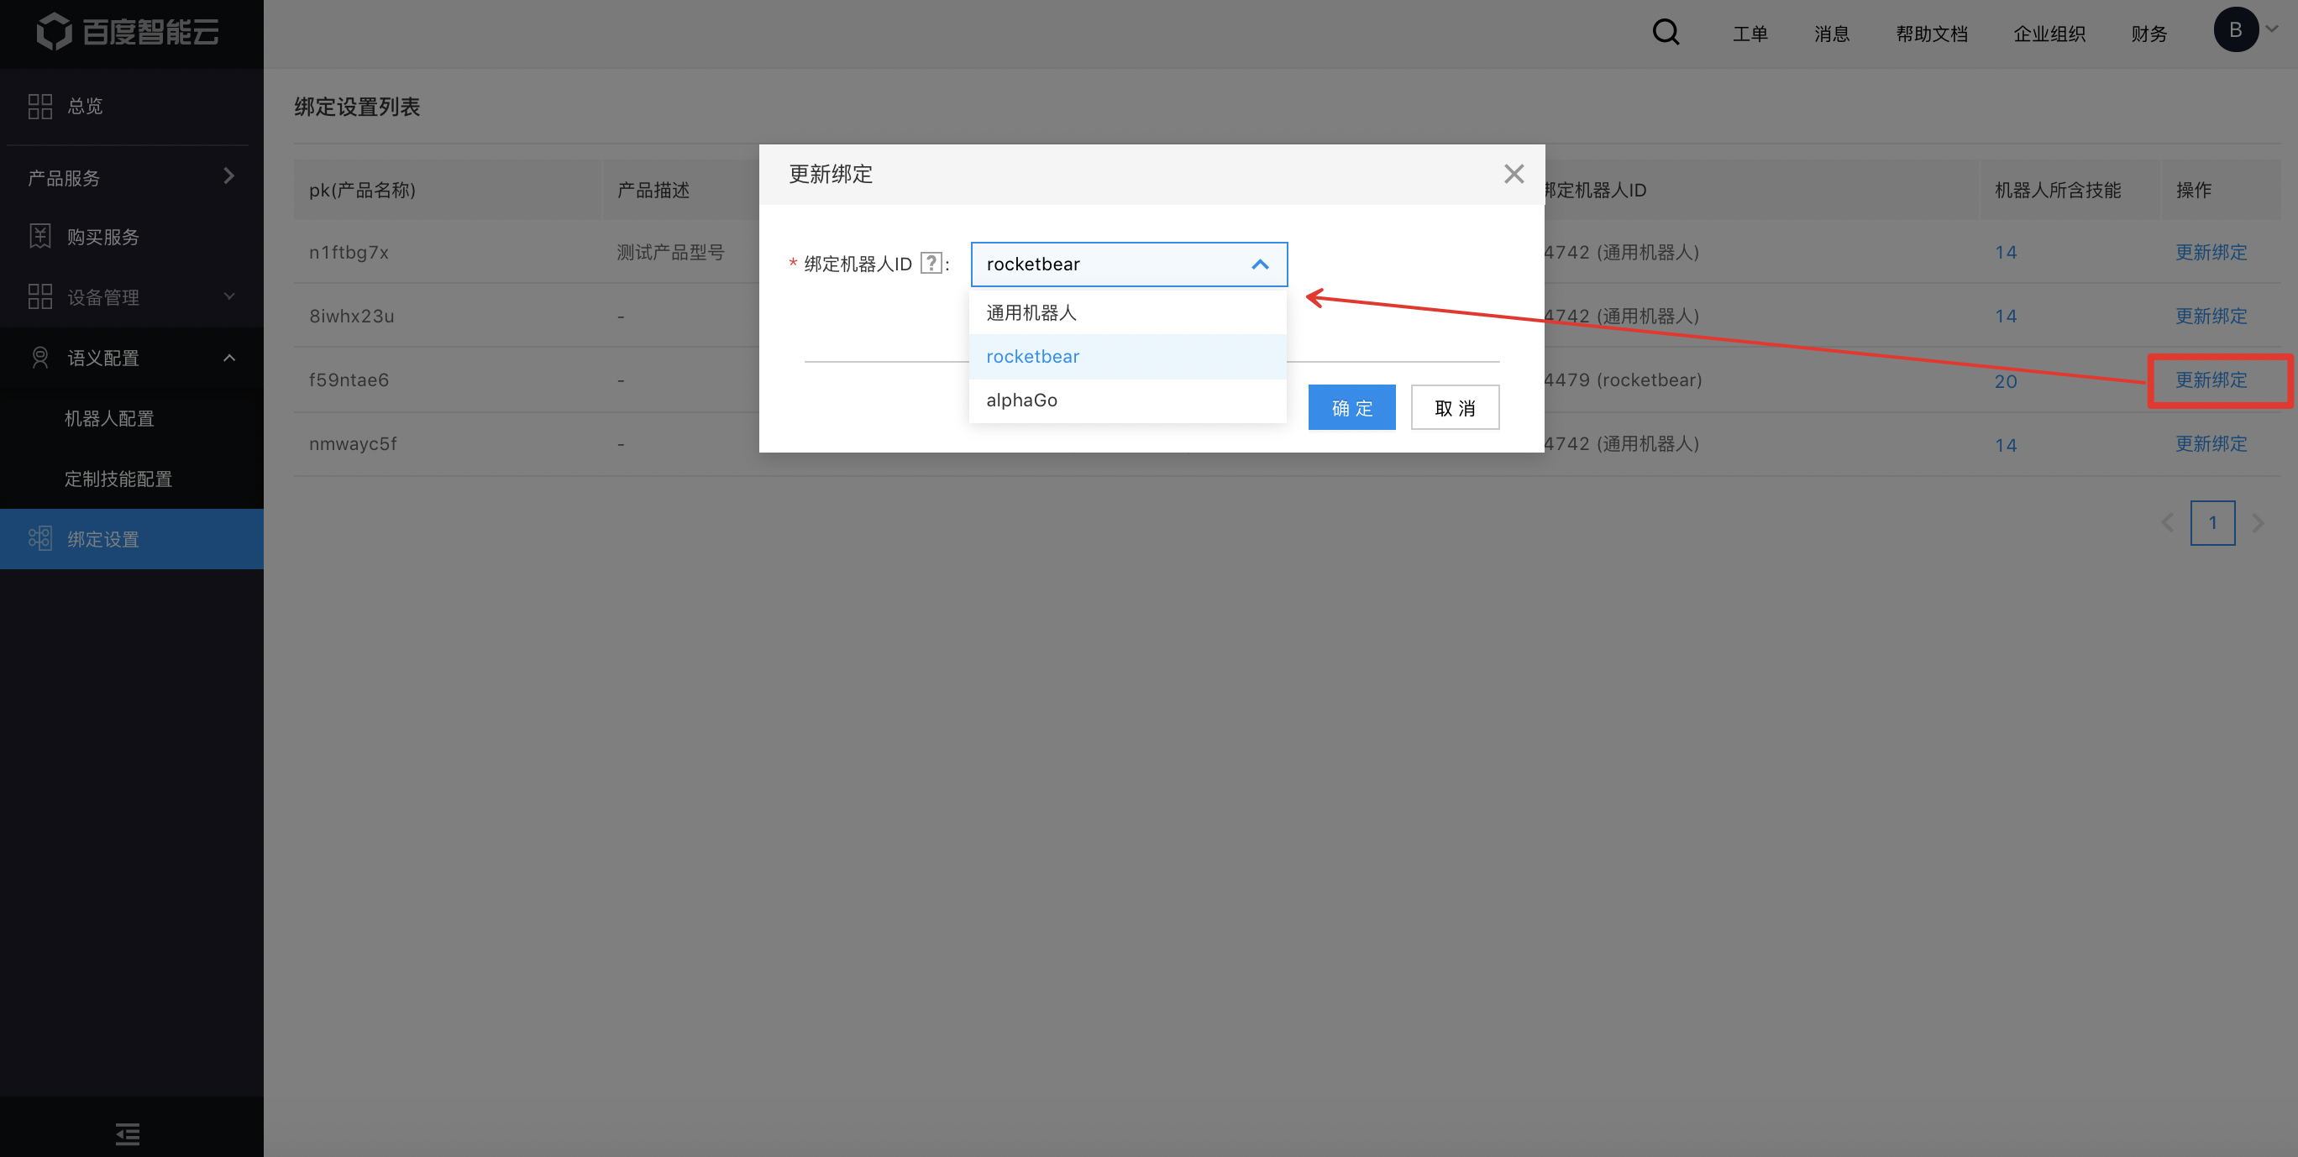Open 工单 in top navigation

(x=1750, y=34)
